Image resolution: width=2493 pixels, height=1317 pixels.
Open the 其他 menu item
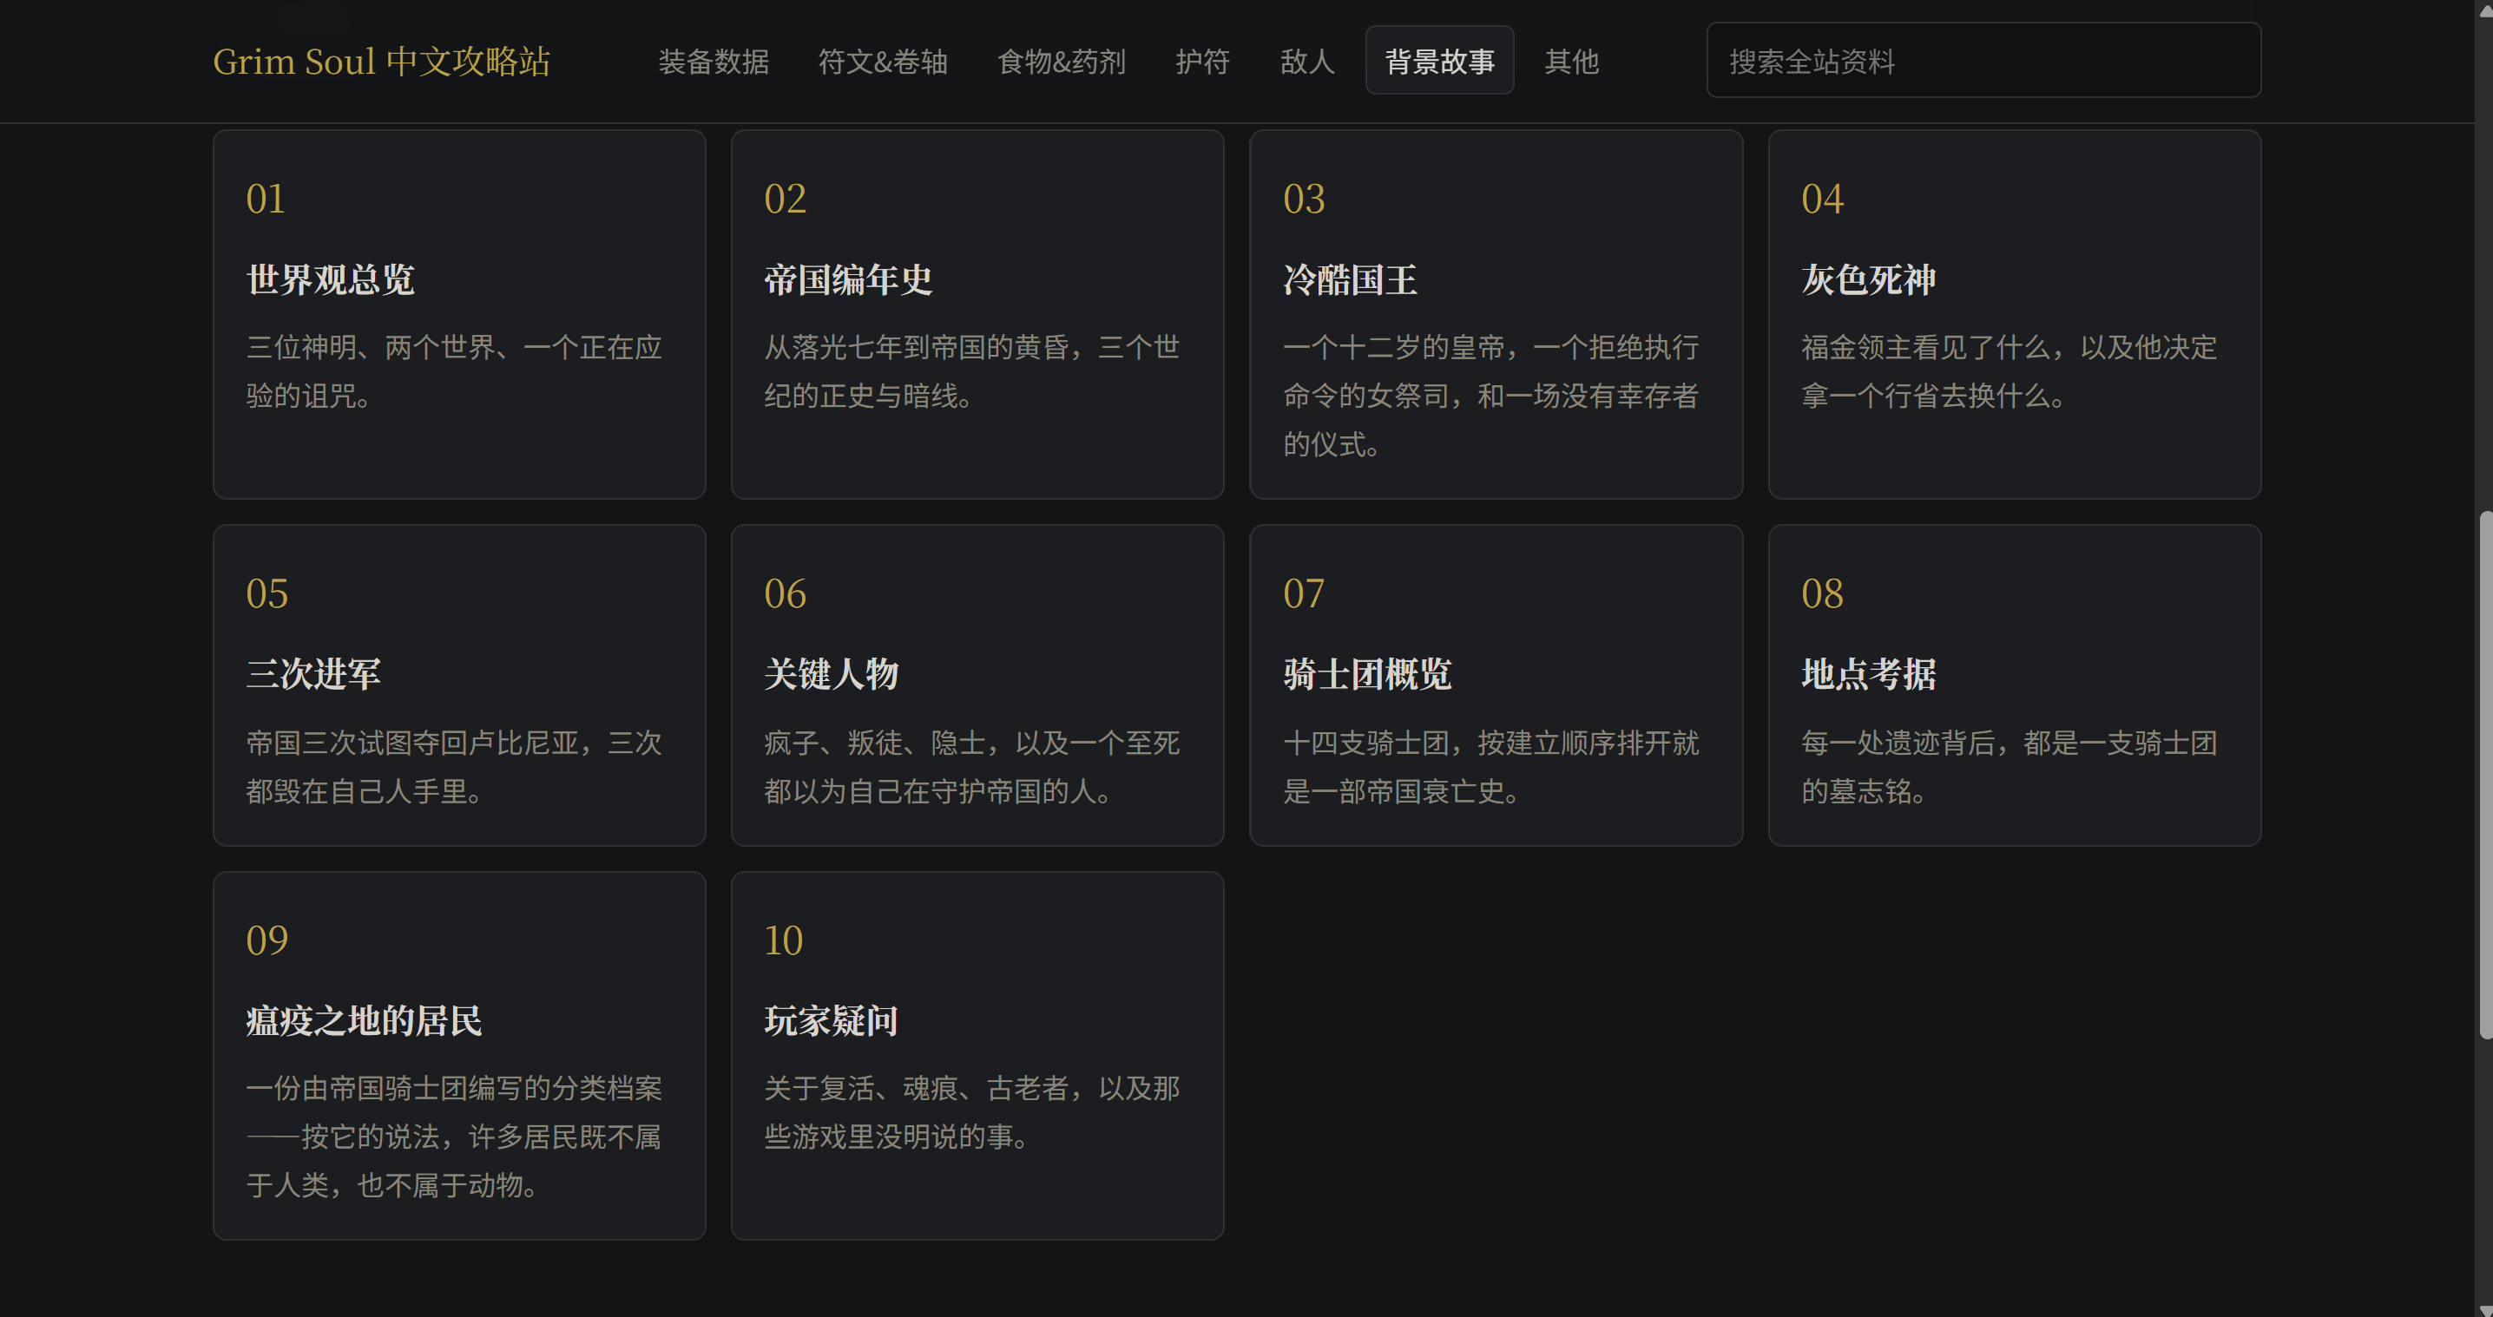[x=1570, y=61]
